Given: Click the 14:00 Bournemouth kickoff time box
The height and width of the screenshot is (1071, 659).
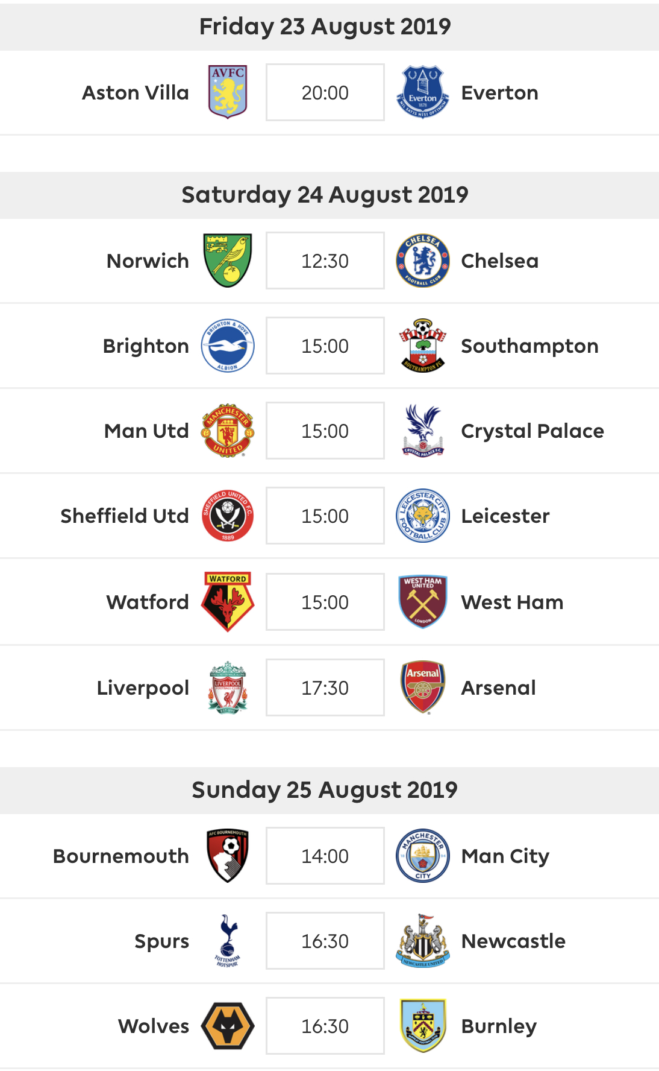Looking at the screenshot, I should pyautogui.click(x=325, y=856).
